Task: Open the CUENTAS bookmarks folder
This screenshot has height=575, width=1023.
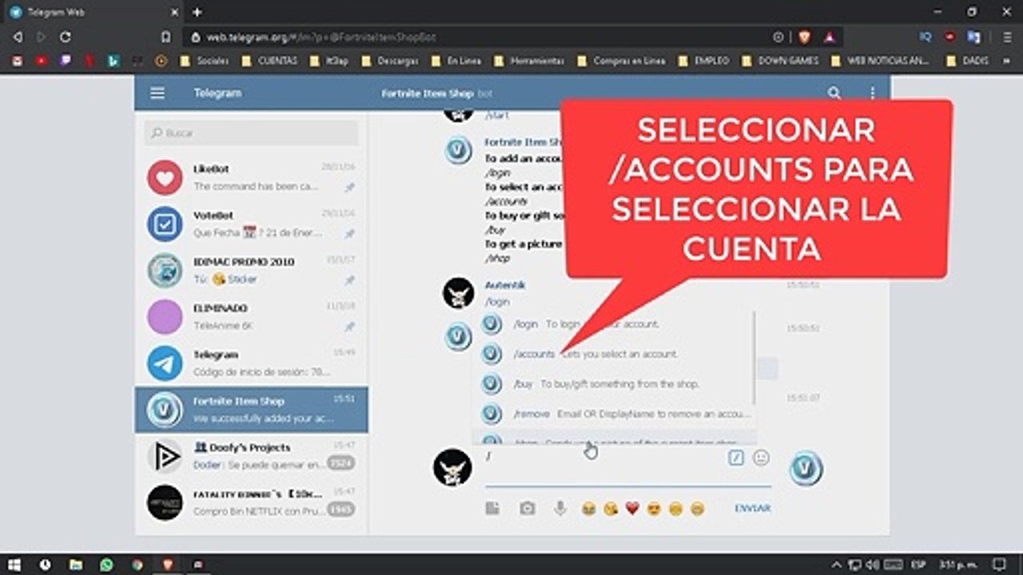Action: (269, 61)
